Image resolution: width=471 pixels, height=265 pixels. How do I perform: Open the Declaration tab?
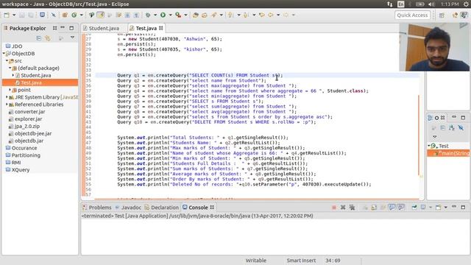(x=162, y=208)
